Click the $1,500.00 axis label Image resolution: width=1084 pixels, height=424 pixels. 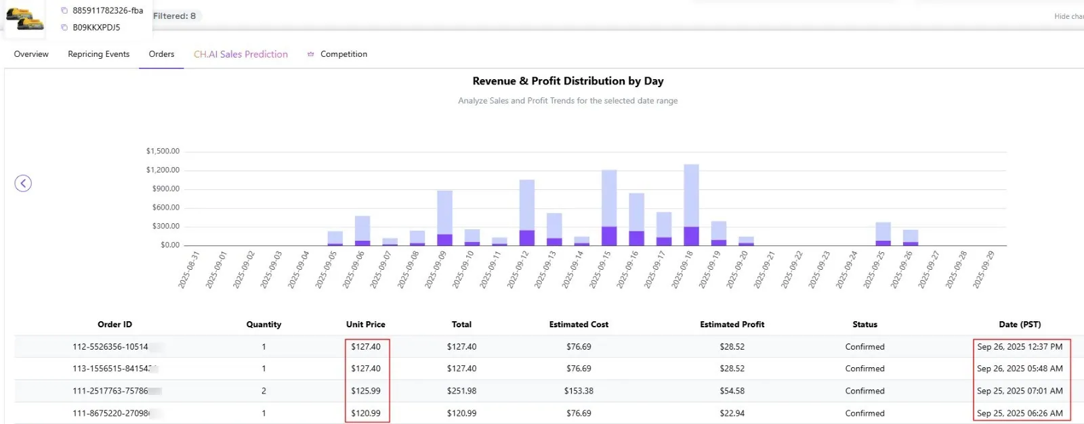pyautogui.click(x=163, y=151)
